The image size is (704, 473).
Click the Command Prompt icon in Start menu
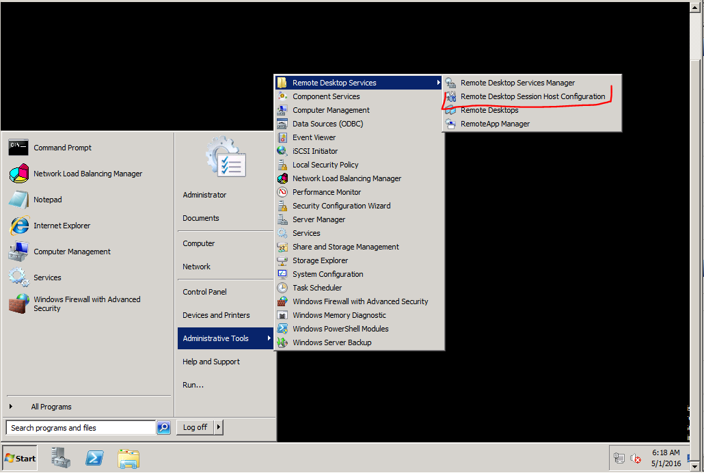tap(18, 148)
